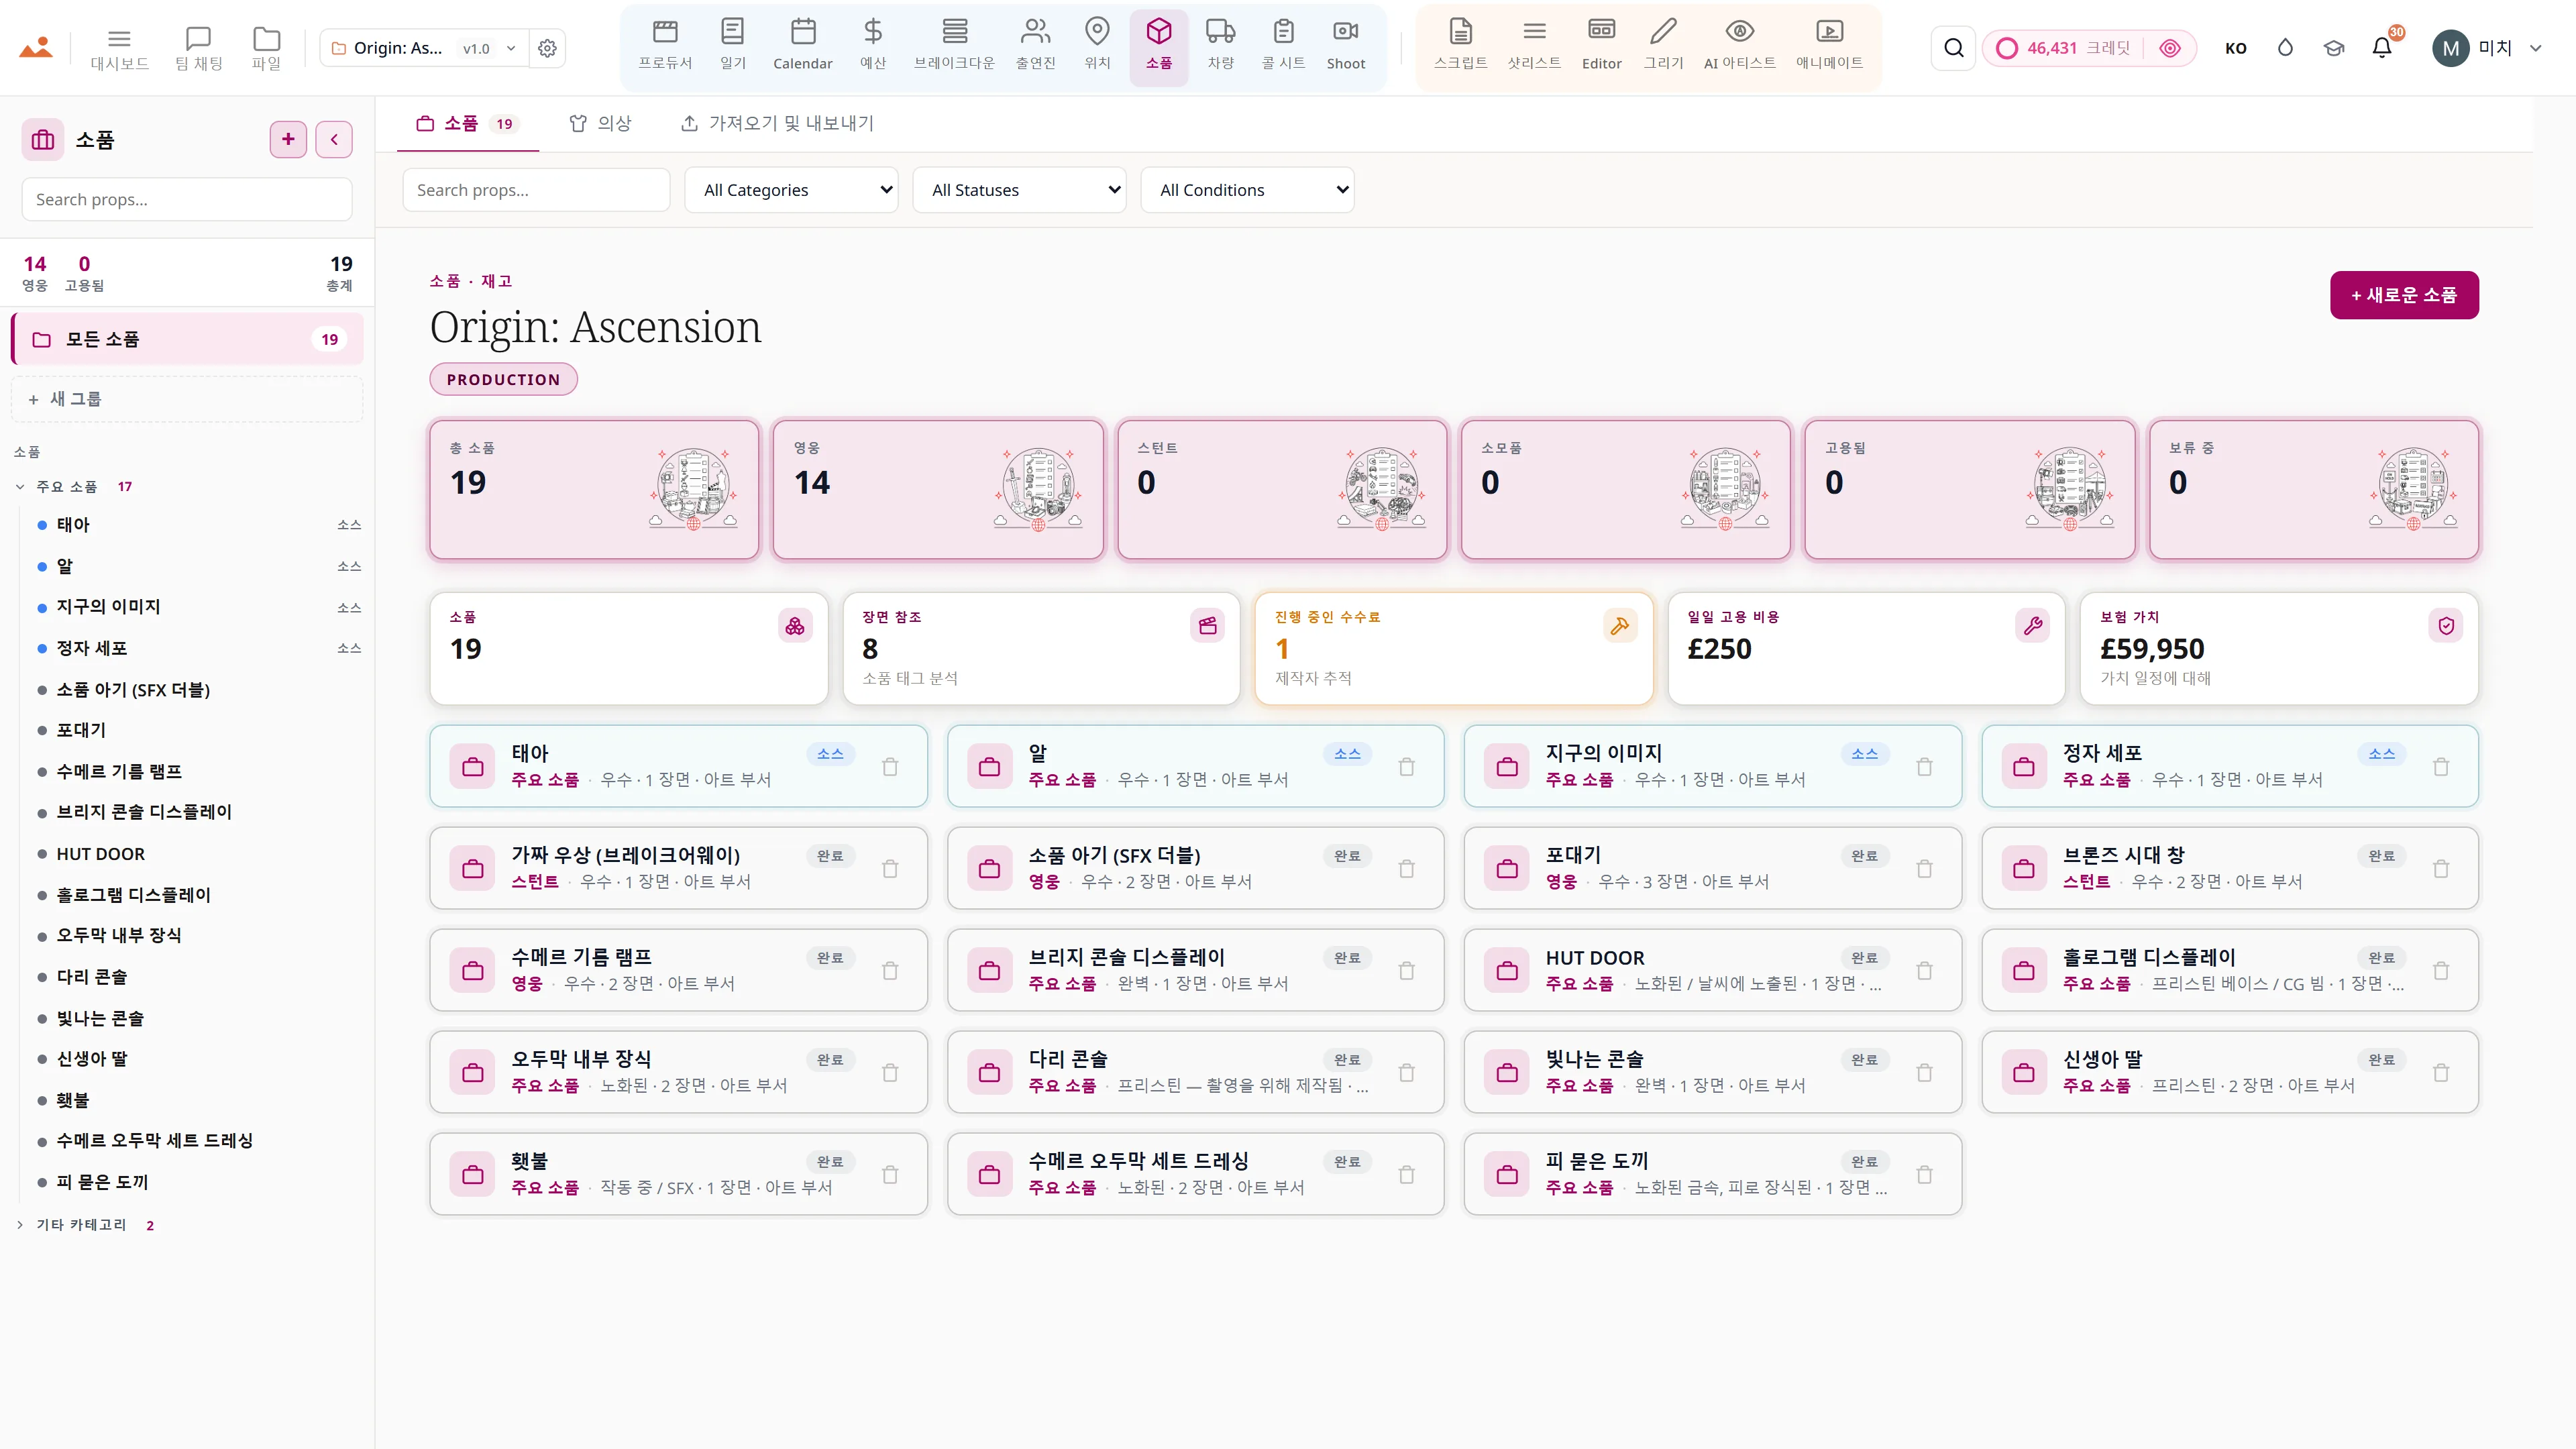
Task: Open the All Categories dropdown
Action: [791, 190]
